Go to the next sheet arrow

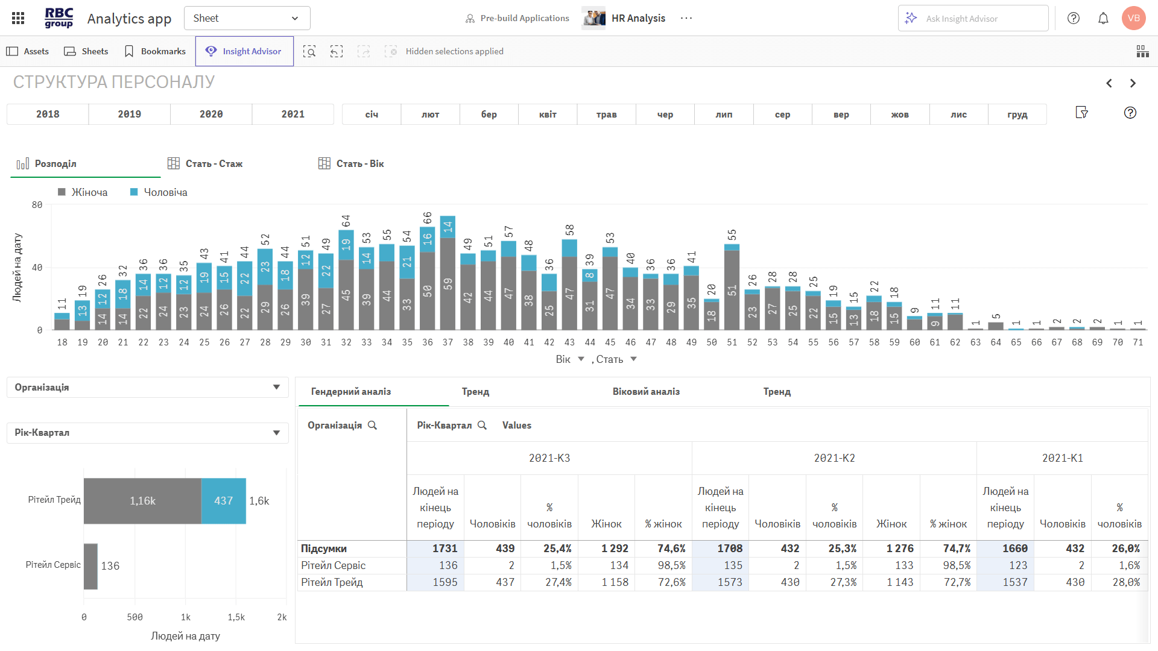(x=1133, y=83)
